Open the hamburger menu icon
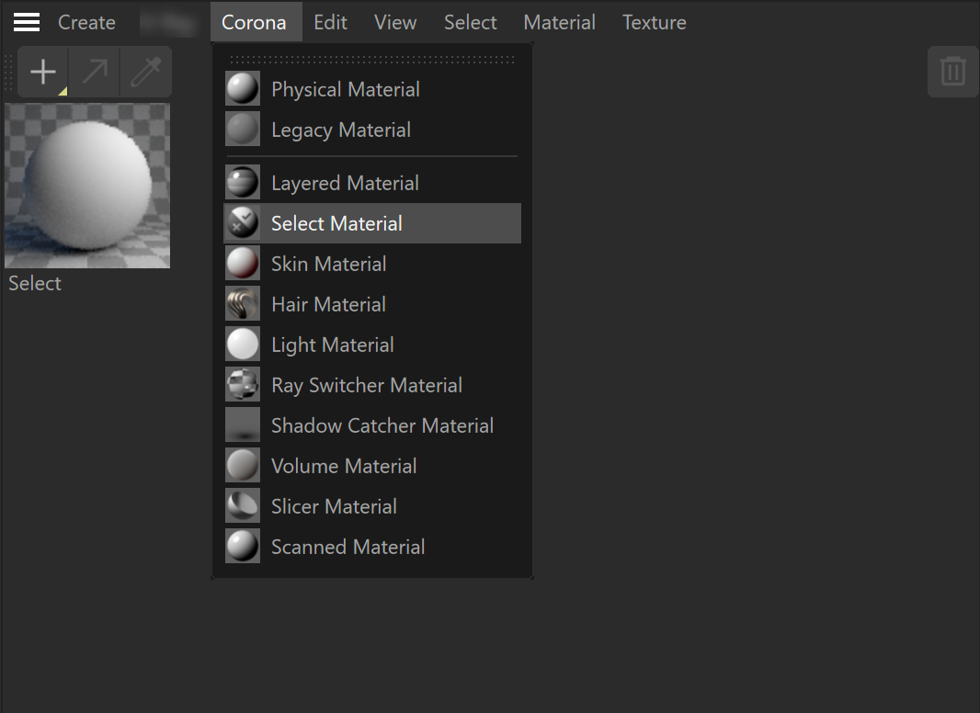The image size is (980, 713). pyautogui.click(x=27, y=22)
